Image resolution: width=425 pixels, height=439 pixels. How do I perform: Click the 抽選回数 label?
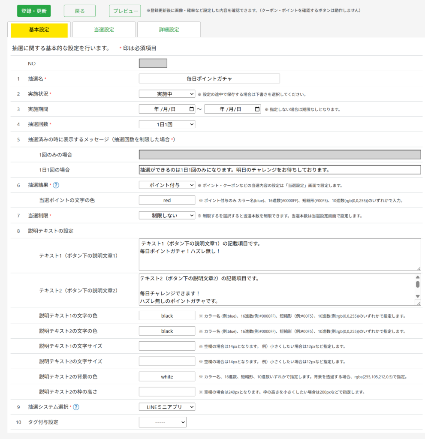tap(38, 124)
